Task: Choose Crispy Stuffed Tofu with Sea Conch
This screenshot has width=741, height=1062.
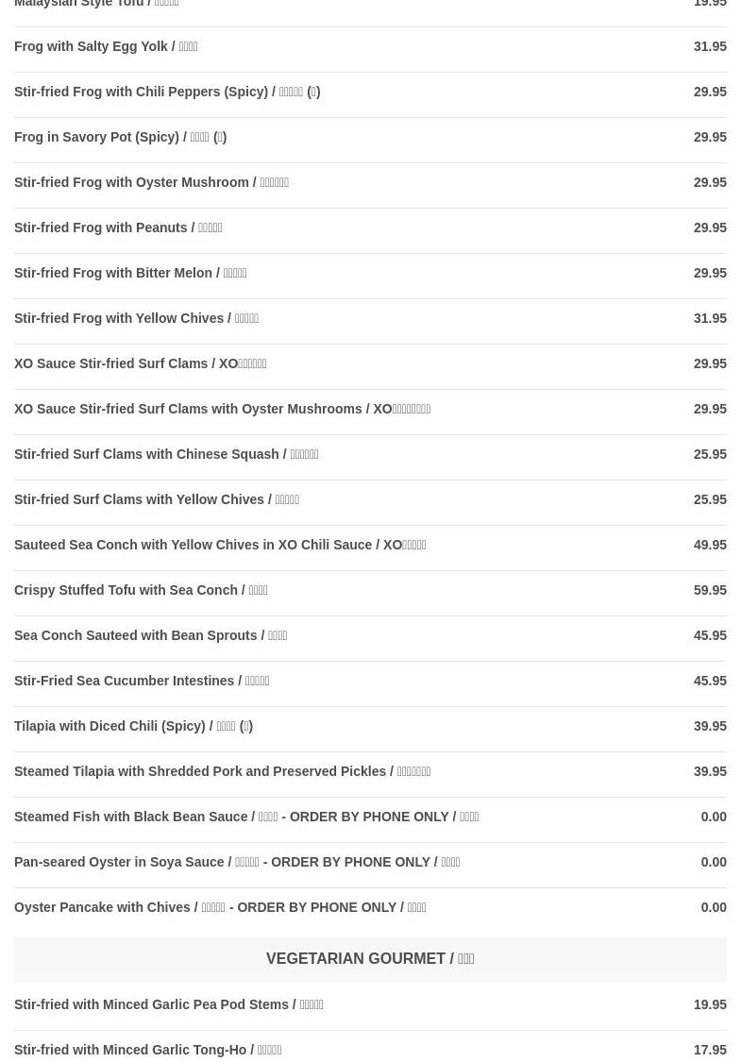Action: (370, 591)
